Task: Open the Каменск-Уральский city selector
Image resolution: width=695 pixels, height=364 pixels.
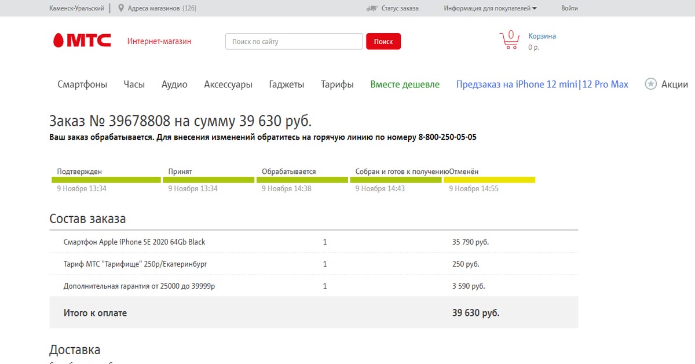Action: (77, 8)
